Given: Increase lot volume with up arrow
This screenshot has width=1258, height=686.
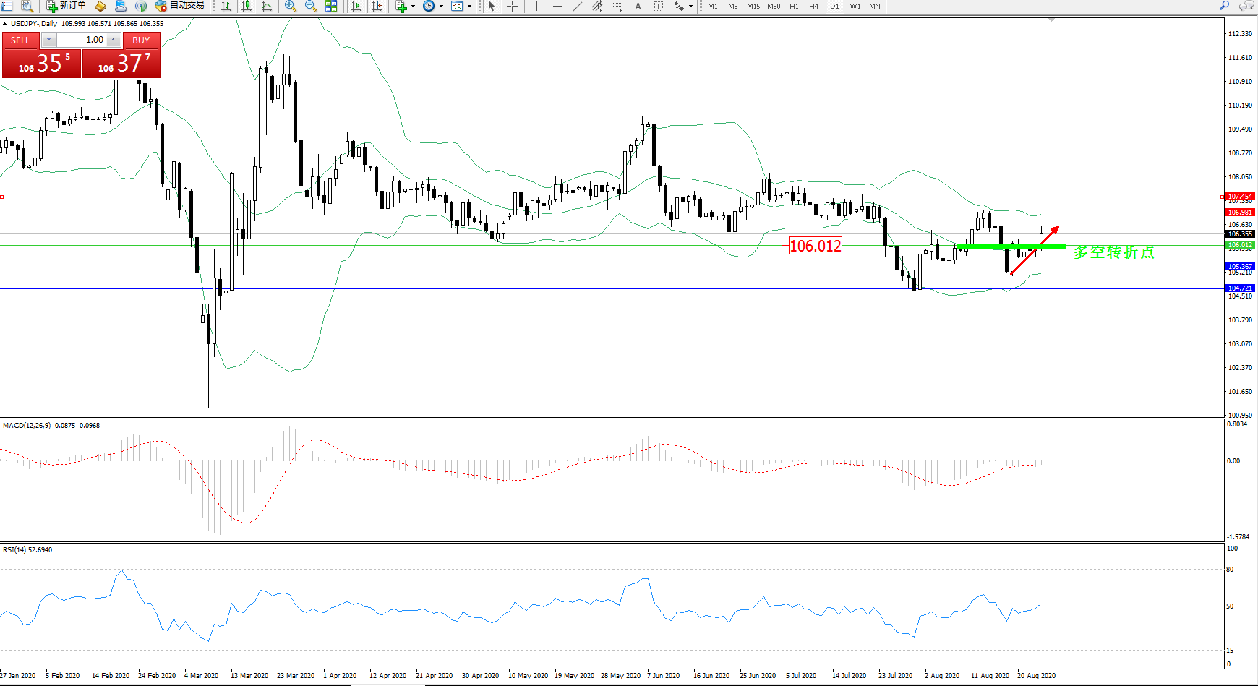Looking at the screenshot, I should click(x=114, y=40).
